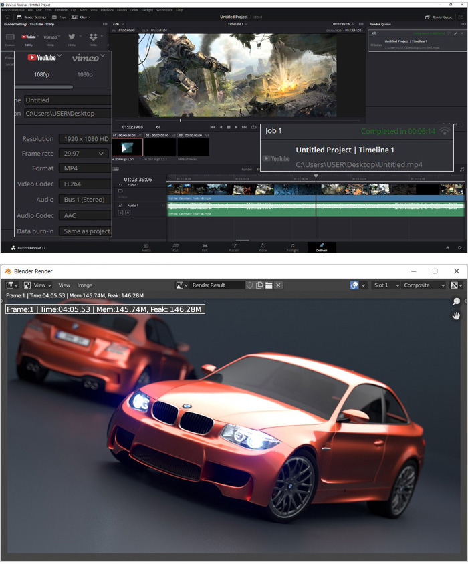Play the viewer in reverse
Image resolution: width=468 pixels, height=564 pixels.
[x=221, y=127]
